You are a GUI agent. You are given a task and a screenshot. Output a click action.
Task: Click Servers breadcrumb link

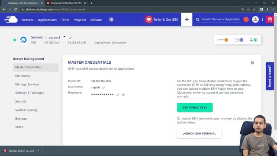[37, 37]
